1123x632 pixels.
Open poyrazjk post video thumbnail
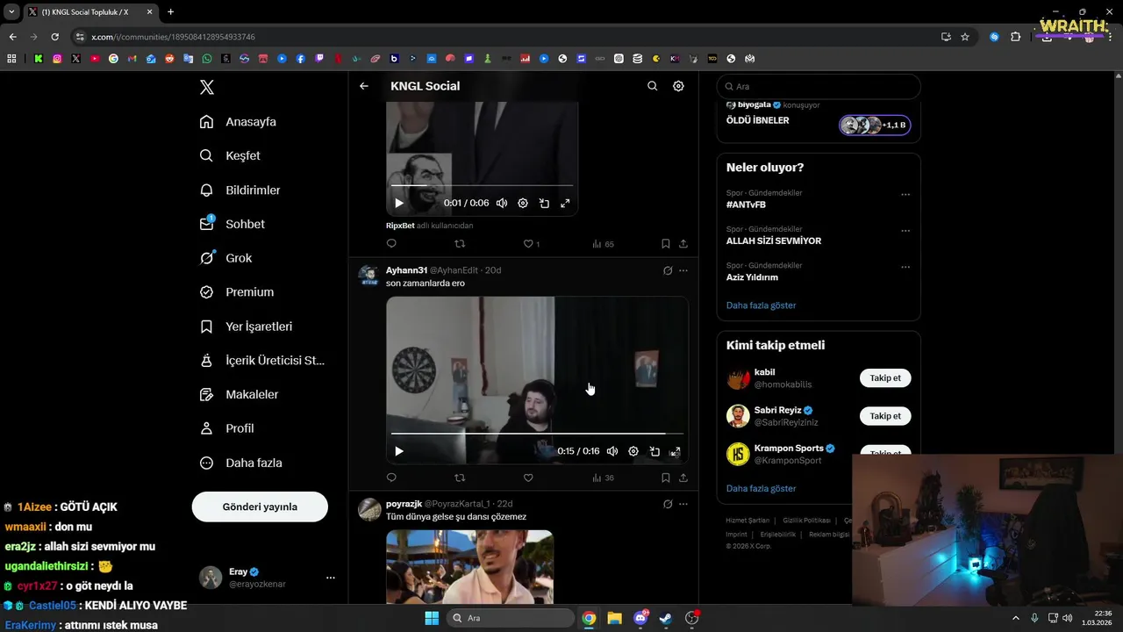click(469, 566)
